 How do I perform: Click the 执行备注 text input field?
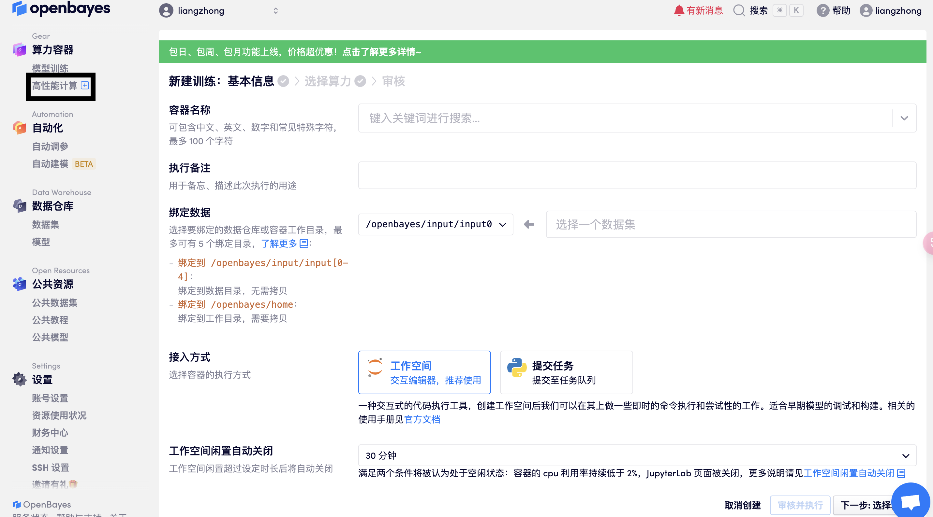(x=637, y=175)
